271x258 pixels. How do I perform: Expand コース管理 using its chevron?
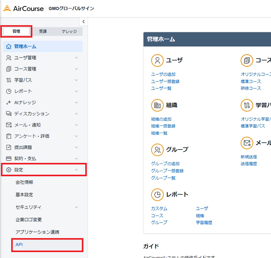(x=77, y=69)
